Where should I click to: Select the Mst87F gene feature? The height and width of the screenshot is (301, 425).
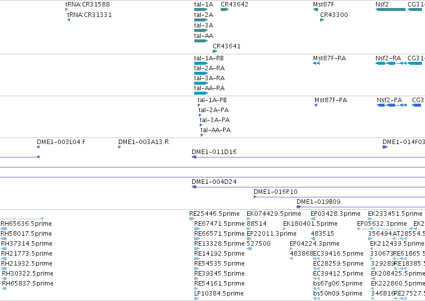(316, 9)
